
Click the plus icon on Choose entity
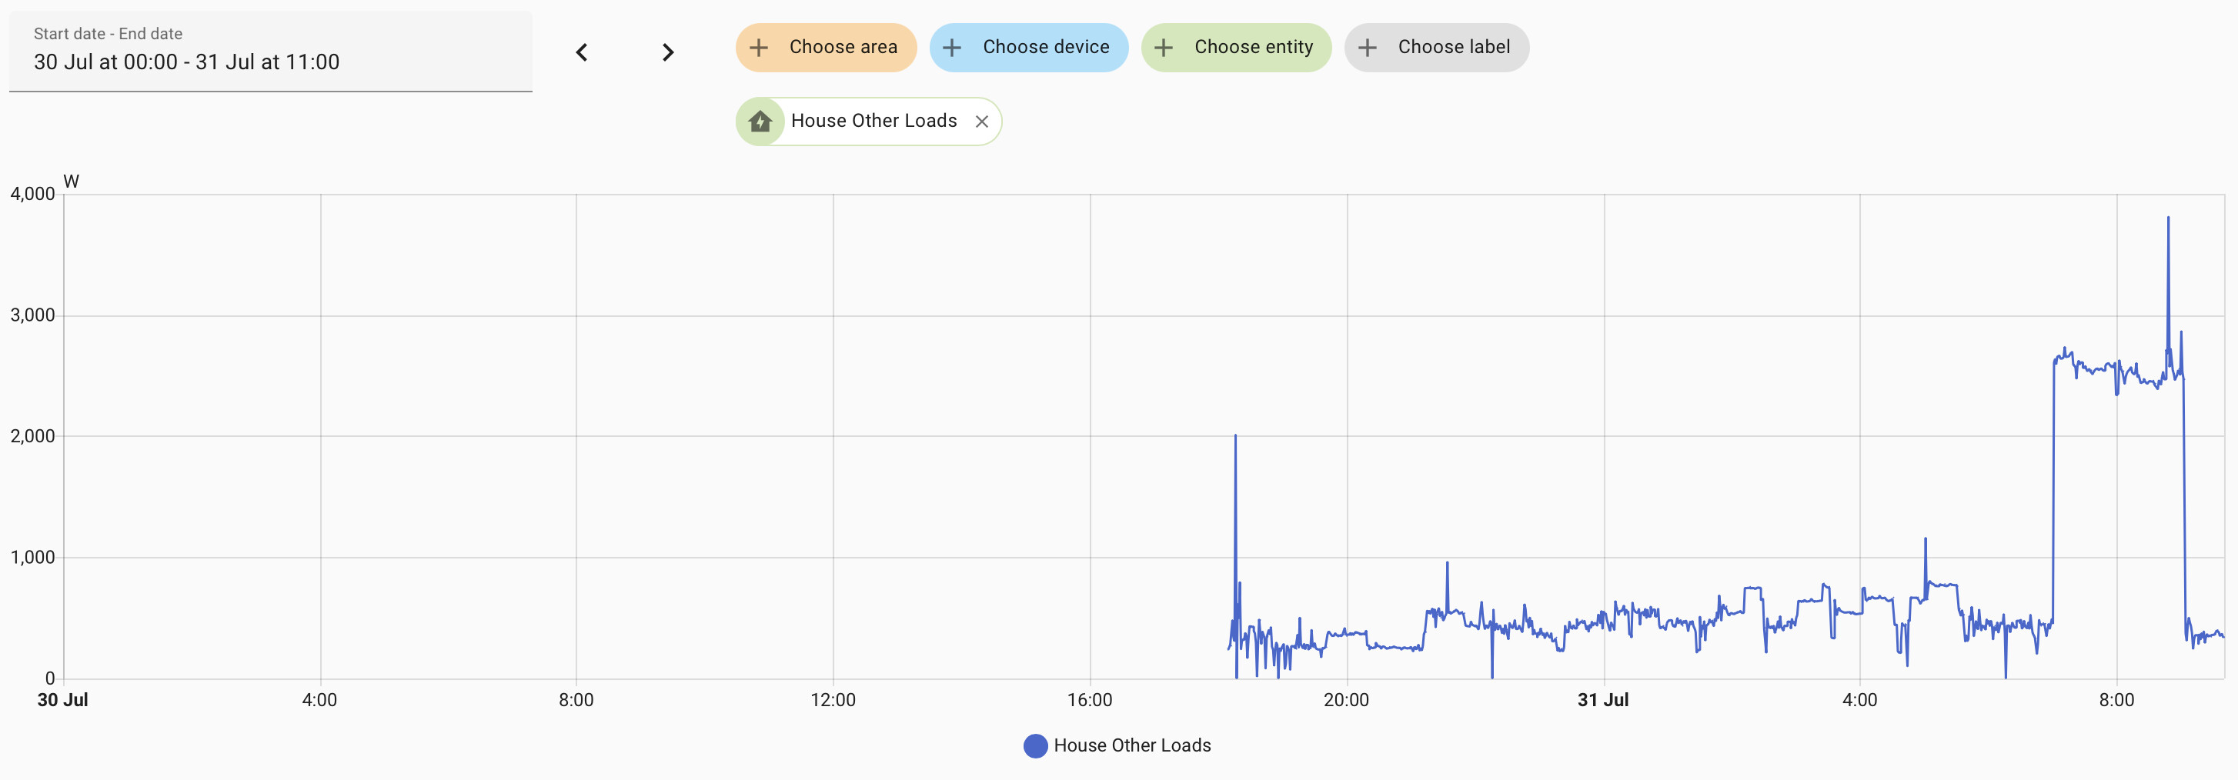1164,48
